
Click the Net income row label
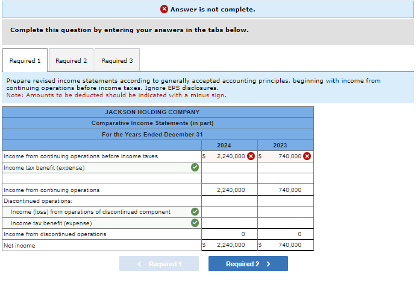19,246
